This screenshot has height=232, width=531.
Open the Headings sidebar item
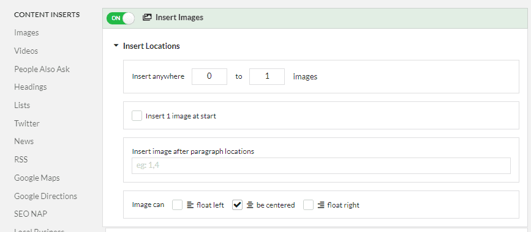31,87
